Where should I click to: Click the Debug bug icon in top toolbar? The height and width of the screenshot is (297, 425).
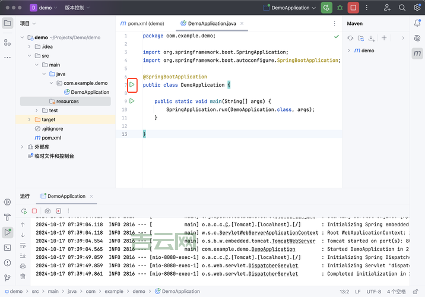340,8
